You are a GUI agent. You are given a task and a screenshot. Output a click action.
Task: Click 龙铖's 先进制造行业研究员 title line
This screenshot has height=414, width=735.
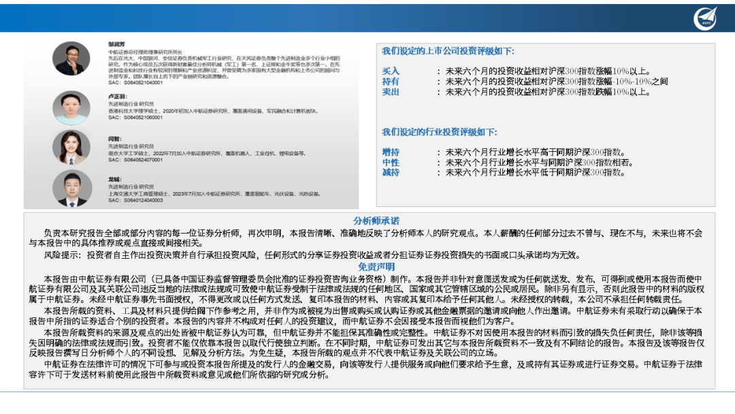(131, 187)
